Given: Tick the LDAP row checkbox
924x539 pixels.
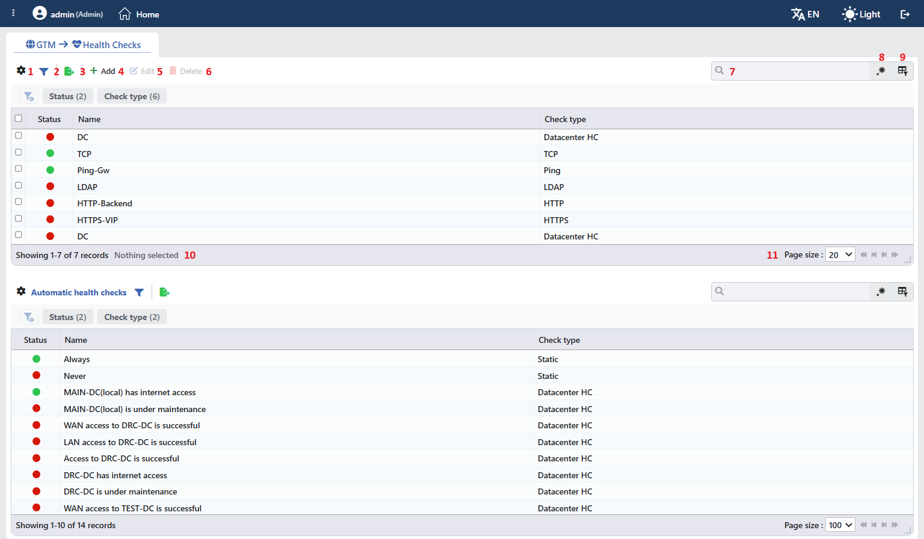Looking at the screenshot, I should tap(19, 185).
